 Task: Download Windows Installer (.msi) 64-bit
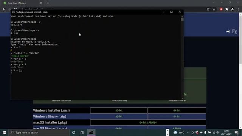177,110
